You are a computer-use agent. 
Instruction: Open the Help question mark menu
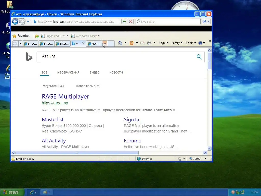click(201, 43)
